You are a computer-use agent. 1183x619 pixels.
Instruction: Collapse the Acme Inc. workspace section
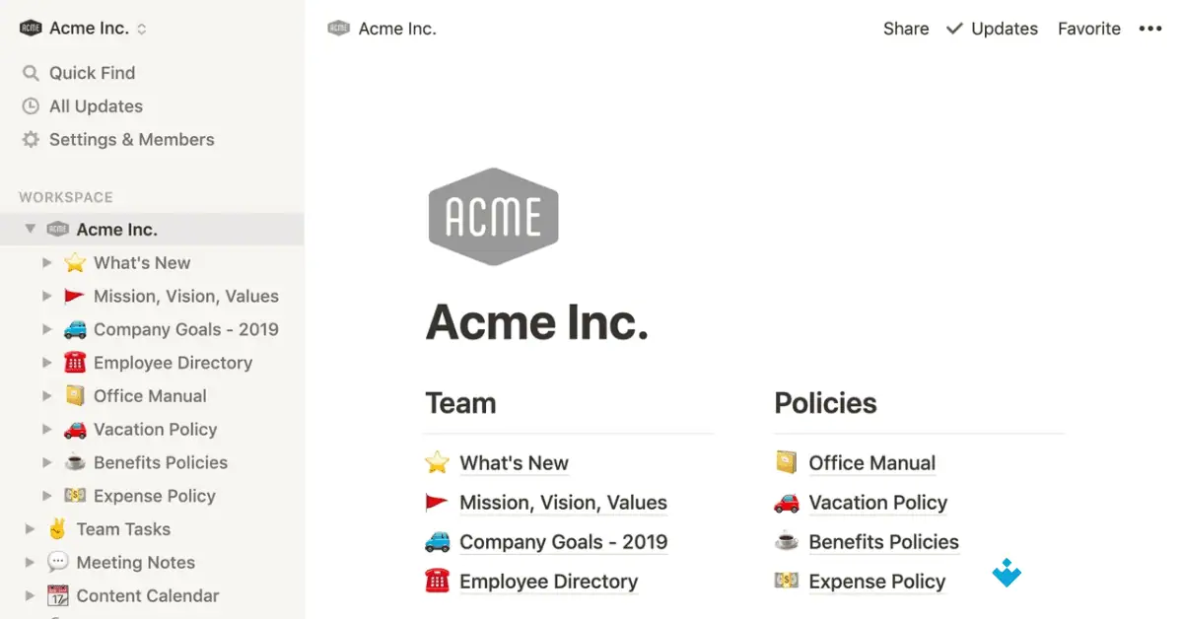pos(31,229)
